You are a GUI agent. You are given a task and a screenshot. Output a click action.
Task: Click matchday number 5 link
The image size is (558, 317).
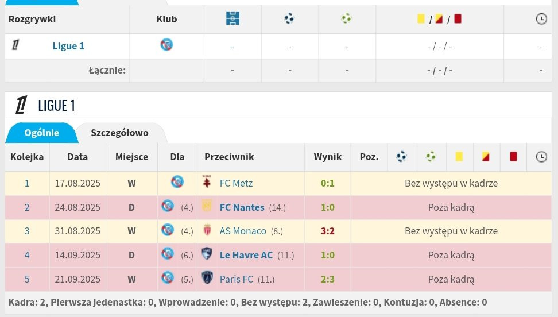click(27, 279)
